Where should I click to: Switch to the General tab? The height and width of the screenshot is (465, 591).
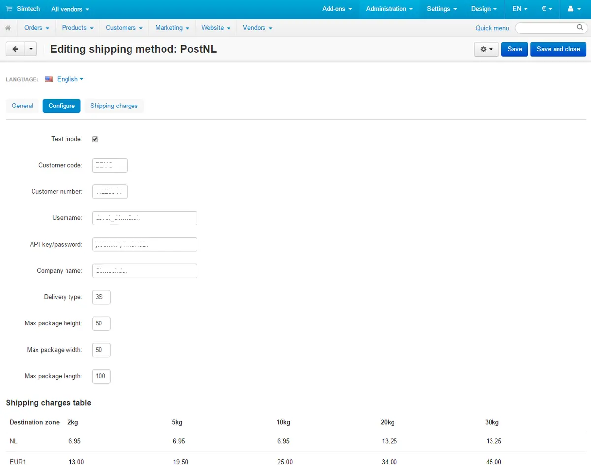tap(22, 106)
